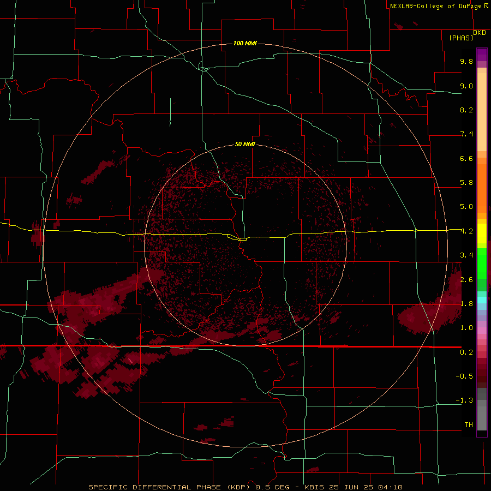Select the pink swatch in the color bar

[x=482, y=331]
